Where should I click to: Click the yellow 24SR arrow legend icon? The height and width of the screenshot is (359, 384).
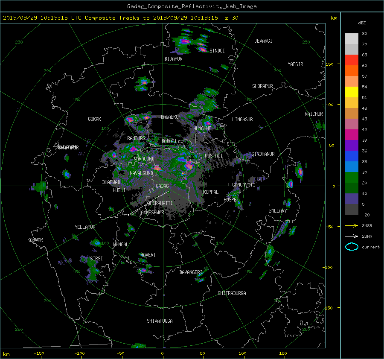pyautogui.click(x=352, y=225)
